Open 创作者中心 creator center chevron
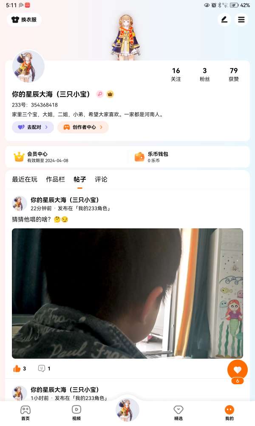The image size is (255, 426). click(x=101, y=127)
